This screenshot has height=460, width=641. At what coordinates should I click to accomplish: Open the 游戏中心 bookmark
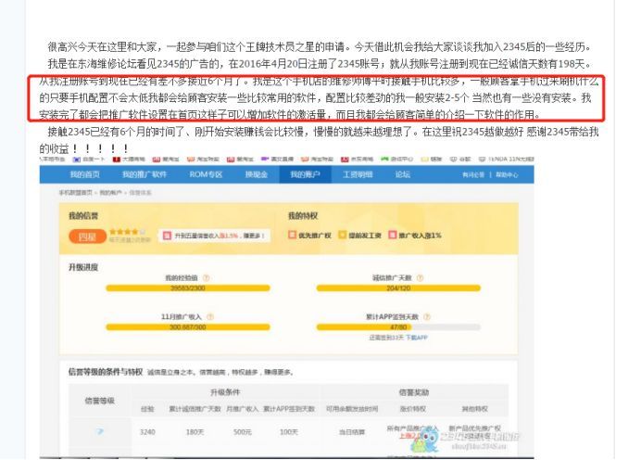pos(396,160)
